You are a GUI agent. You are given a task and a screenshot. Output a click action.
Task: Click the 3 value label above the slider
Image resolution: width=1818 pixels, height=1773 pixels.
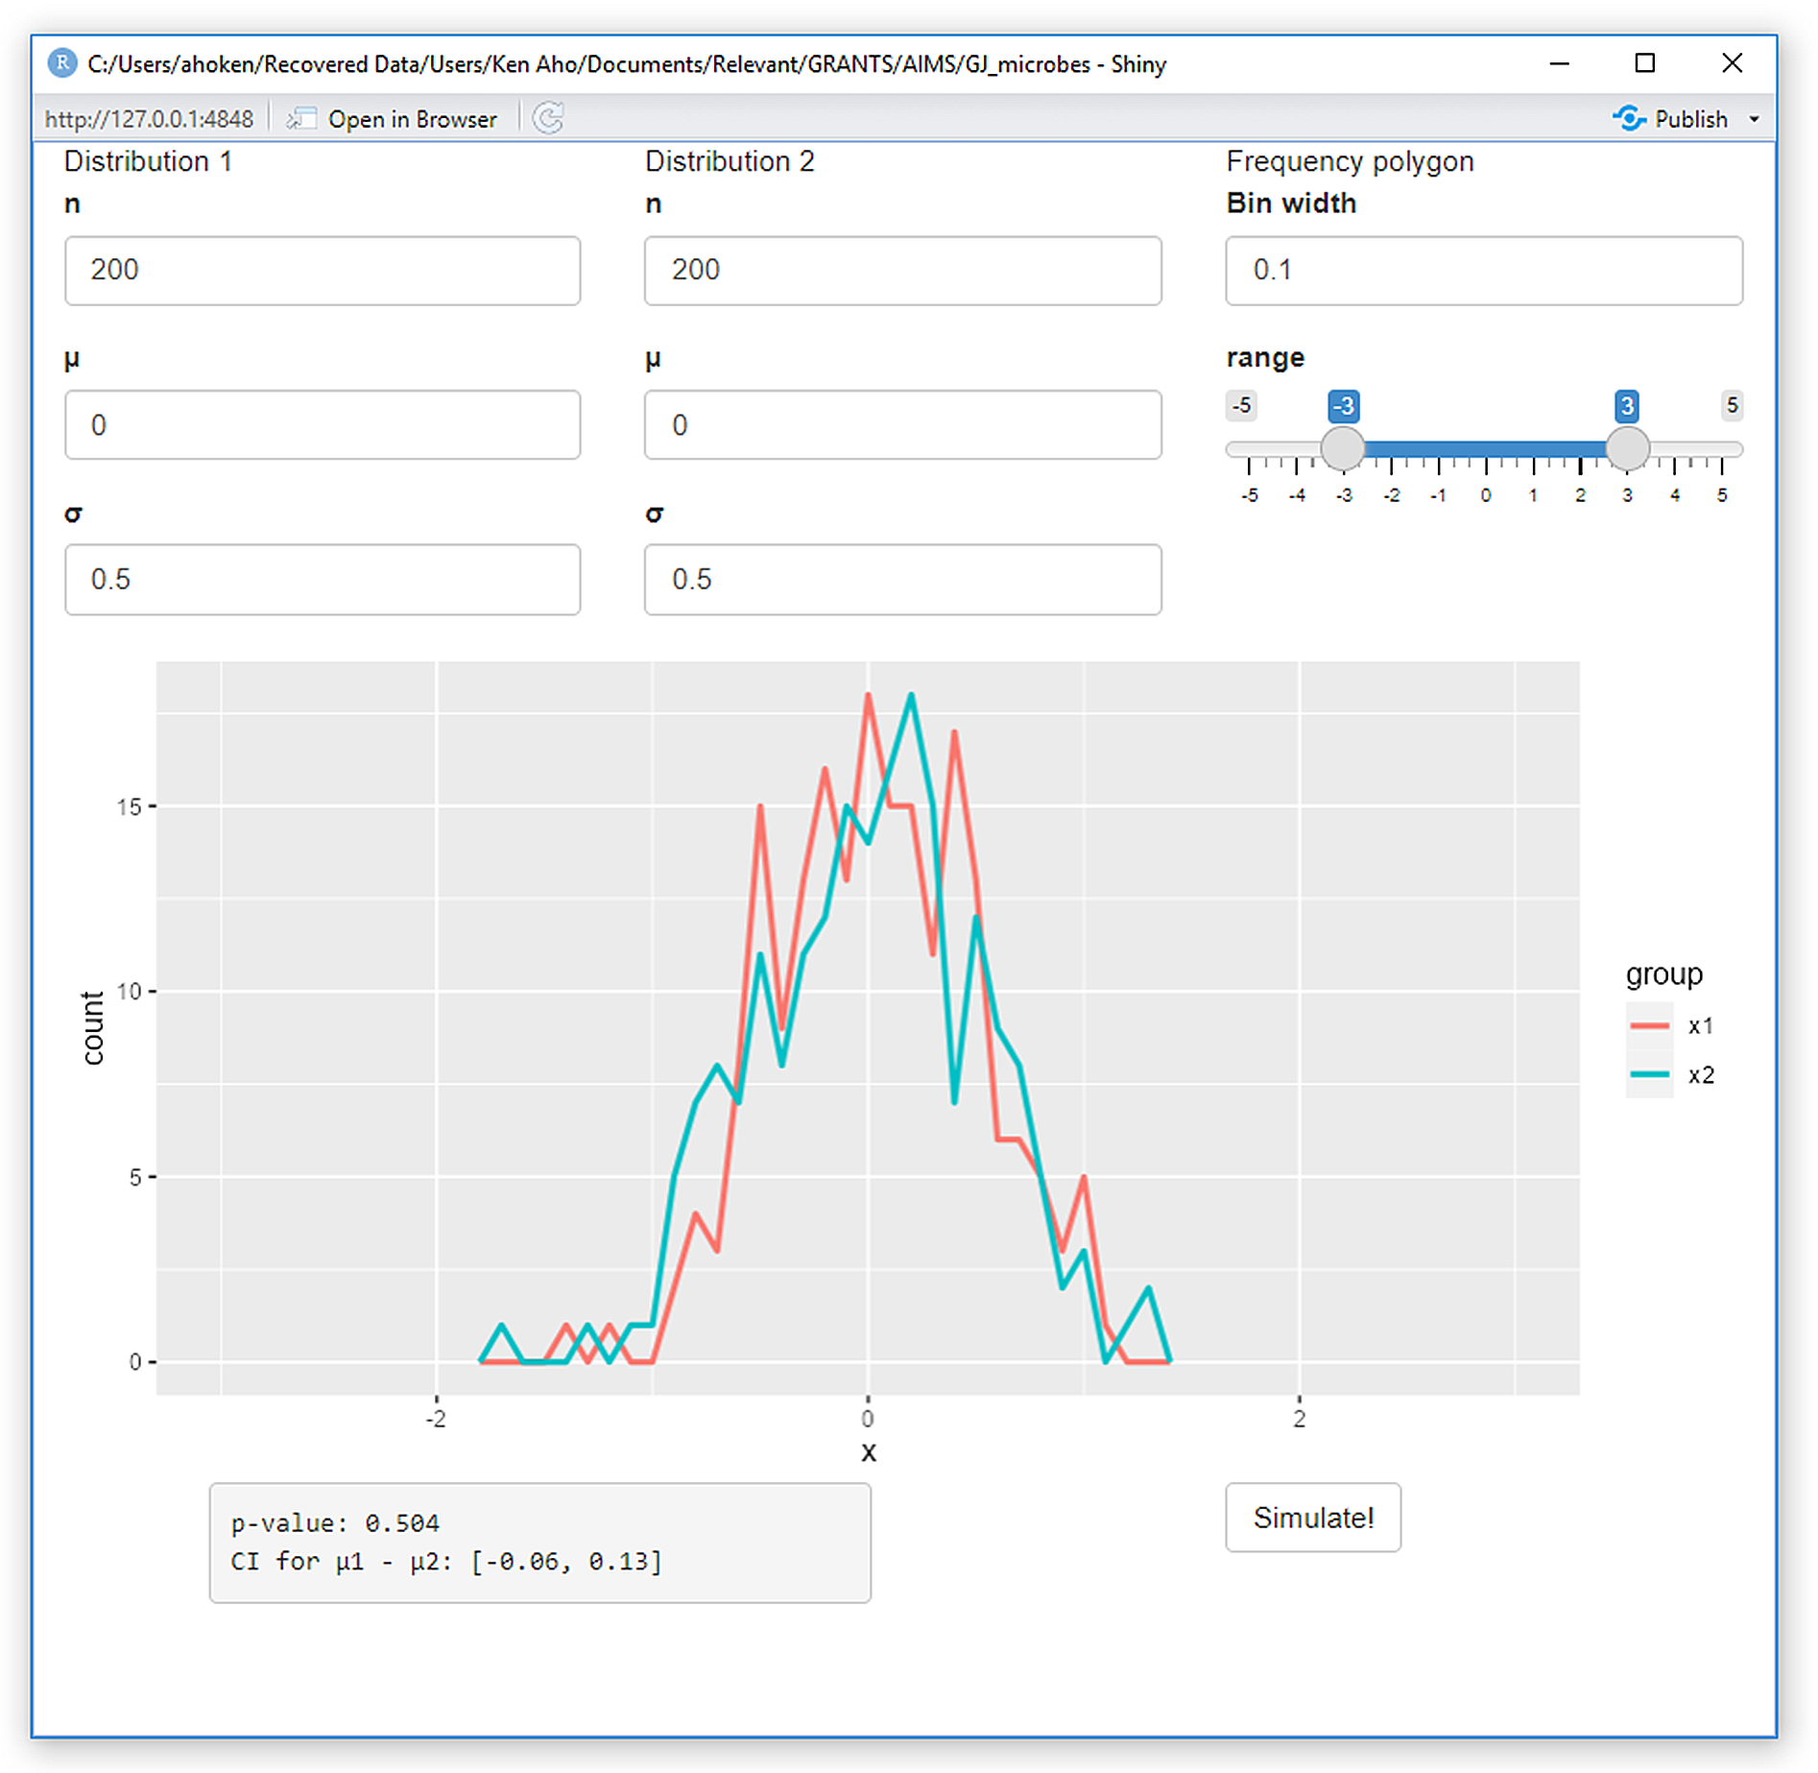click(1626, 406)
